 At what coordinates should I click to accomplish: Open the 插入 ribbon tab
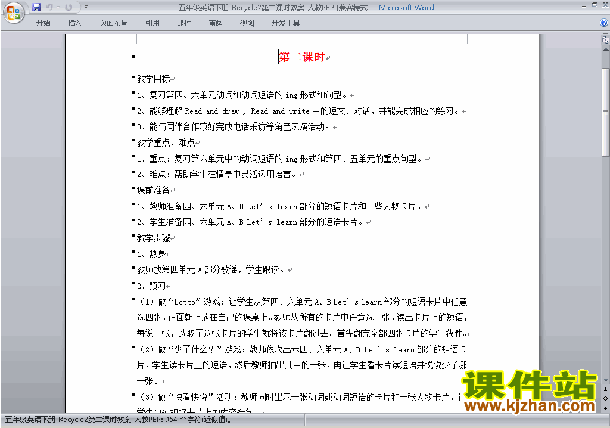tap(74, 23)
